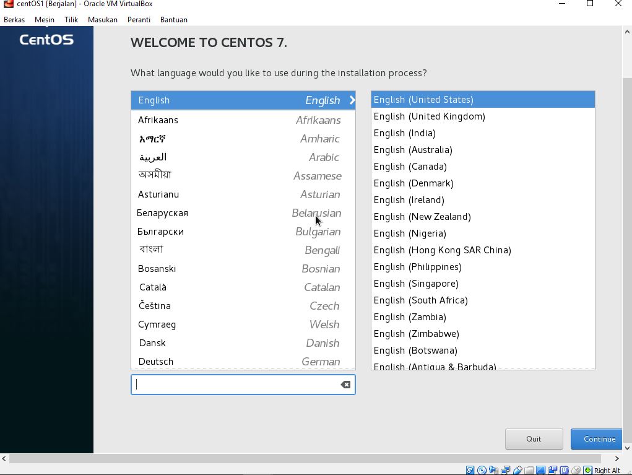
Task: Clear the language search box with backspace icon
Action: pos(345,385)
